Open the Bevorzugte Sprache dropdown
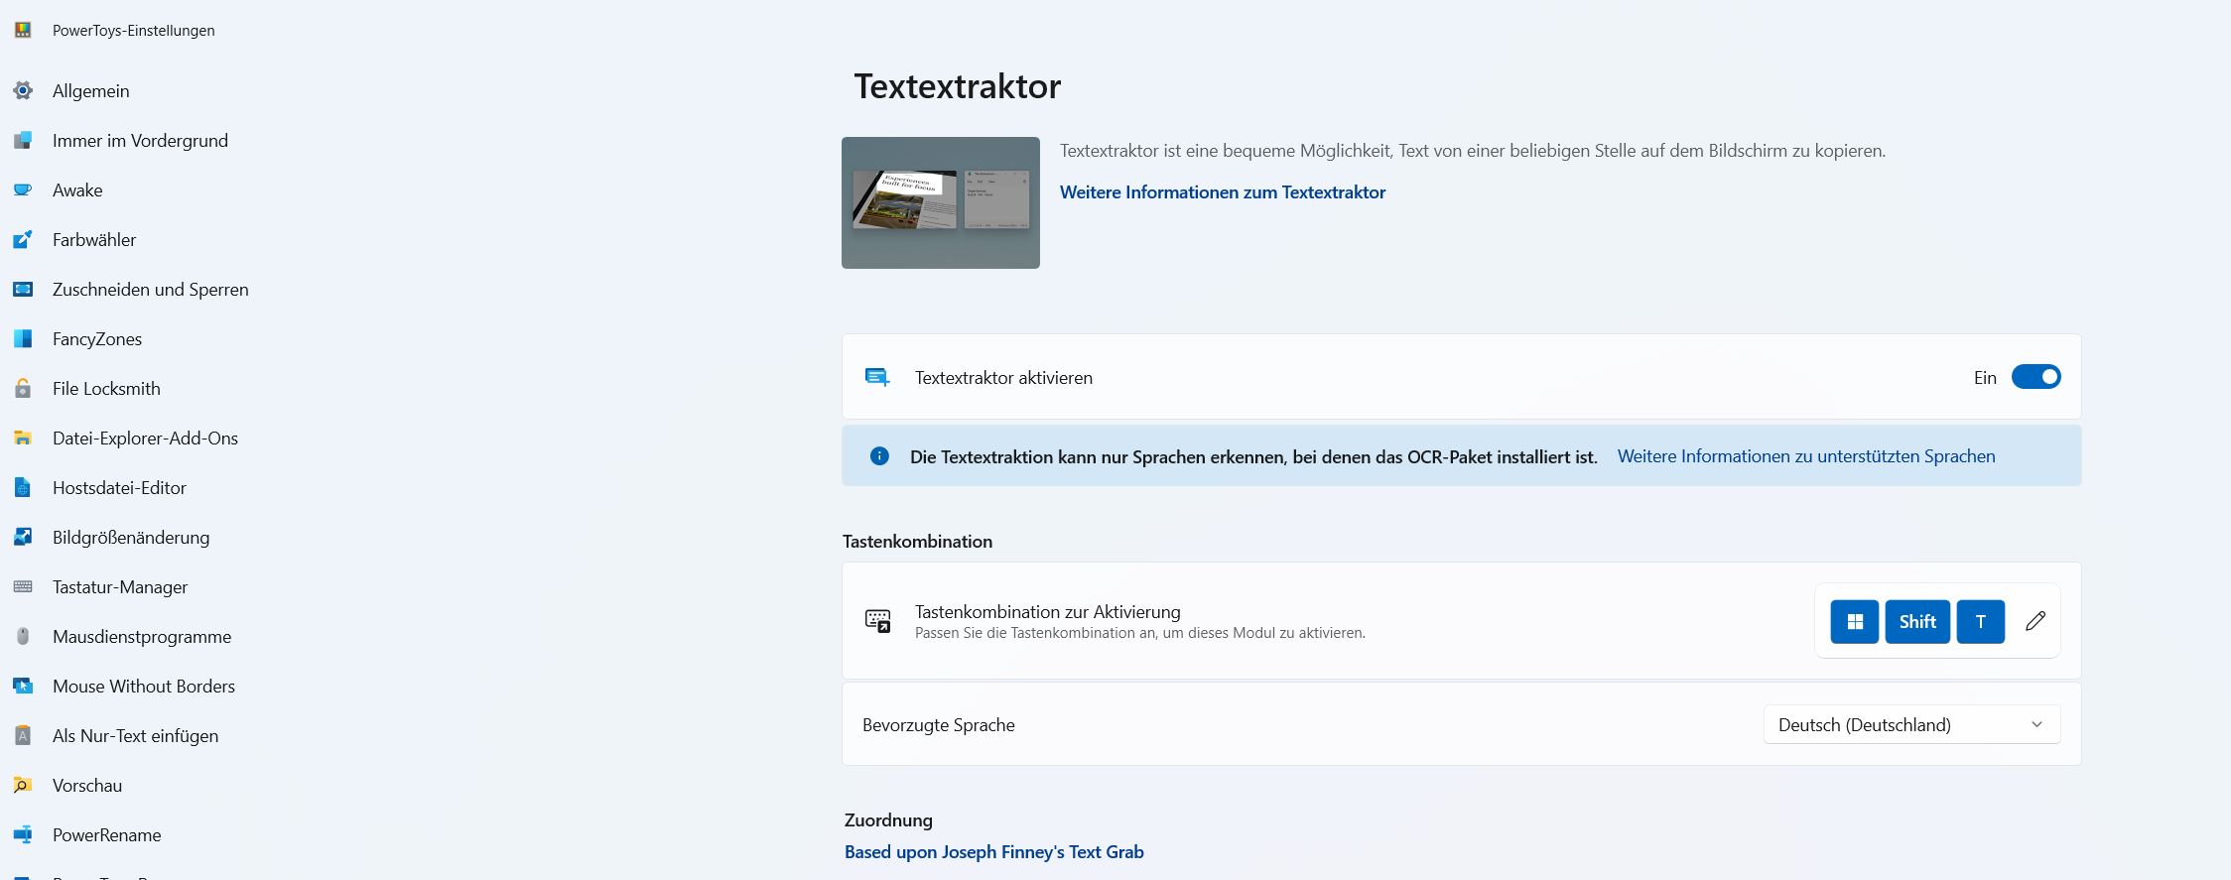Viewport: 2231px width, 880px height. 1911,724
